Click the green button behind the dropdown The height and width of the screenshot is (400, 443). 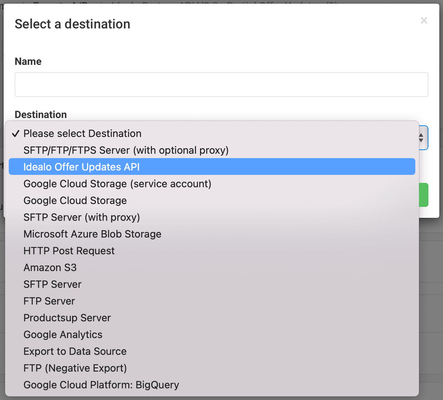pyautogui.click(x=424, y=195)
